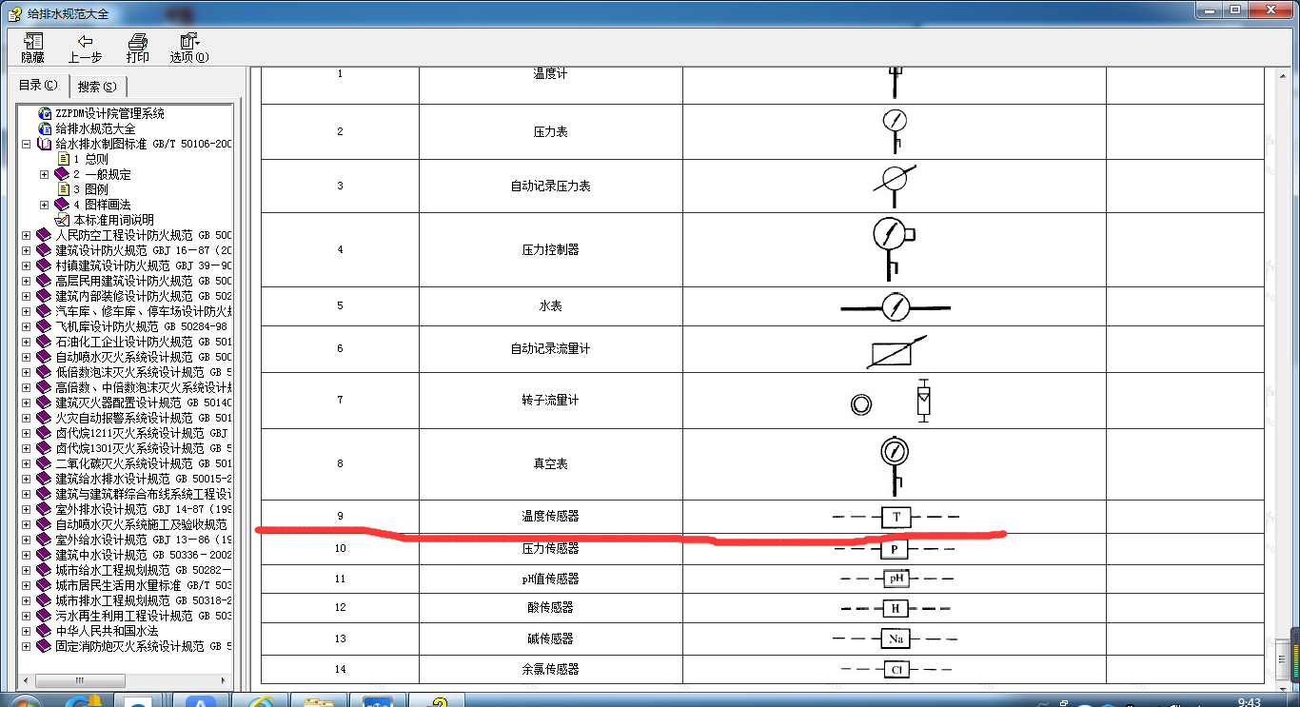Click the book icon of 飞机库设计防火规范
Image resolution: width=1300 pixels, height=707 pixels.
44,326
